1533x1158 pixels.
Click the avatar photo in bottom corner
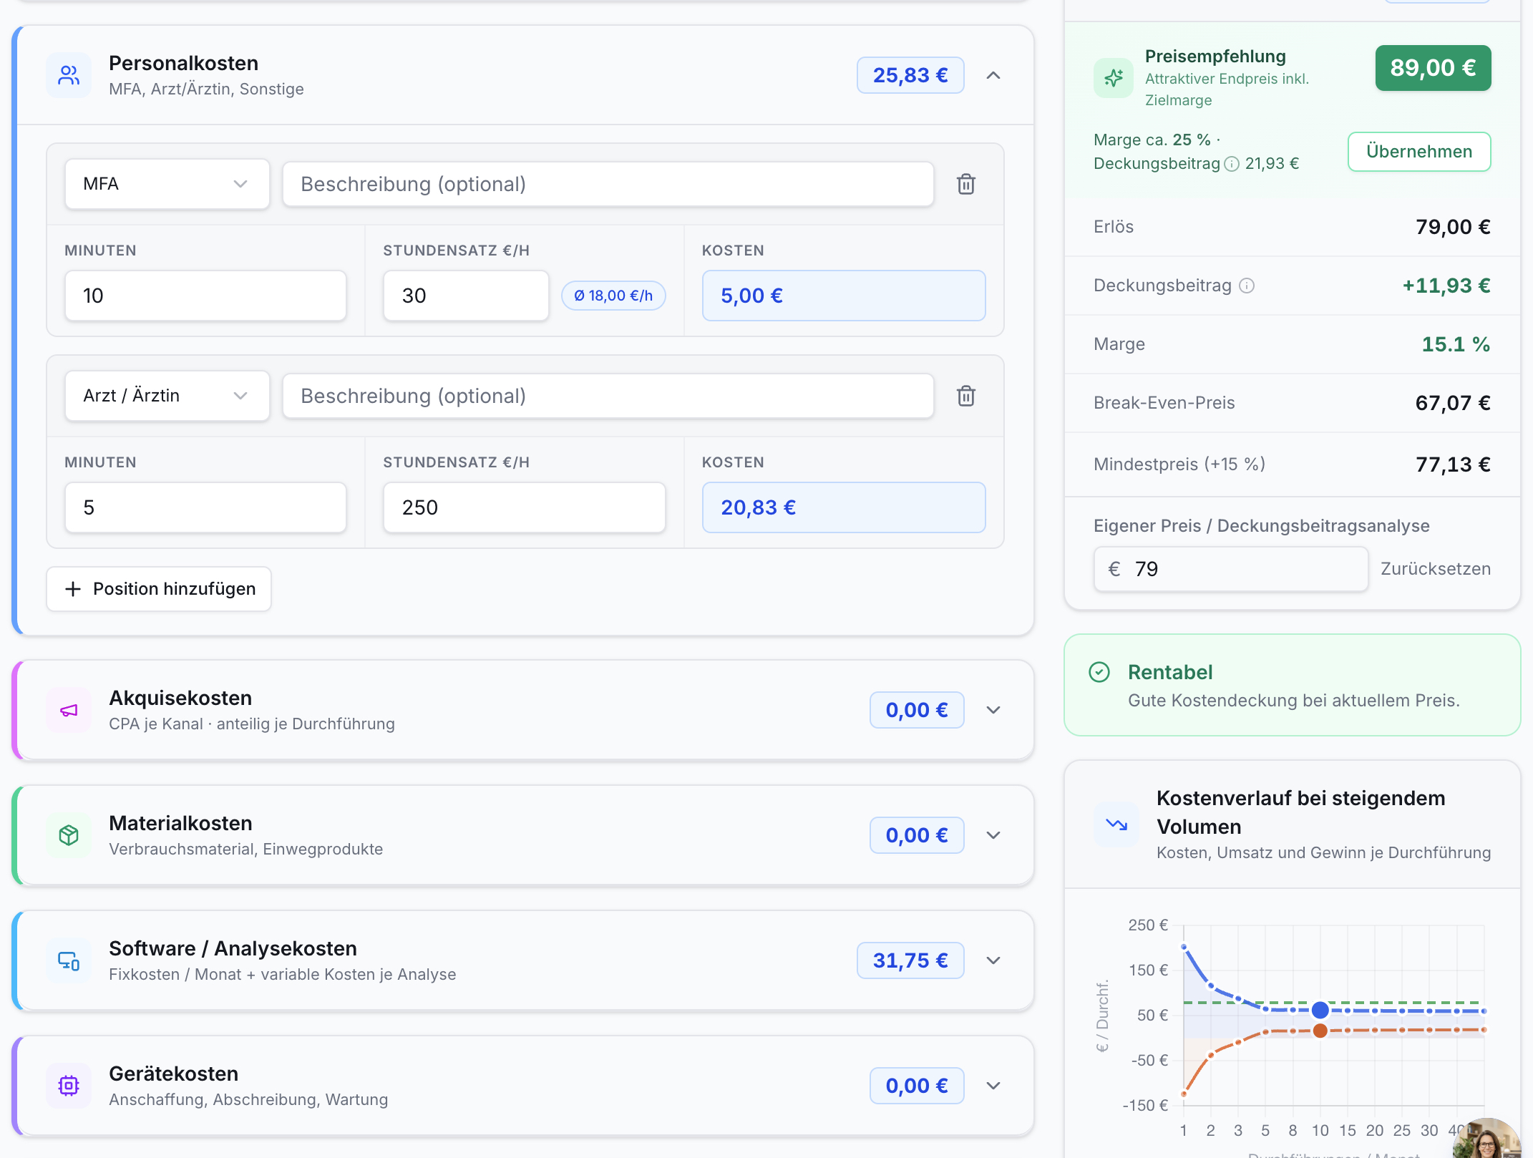tap(1487, 1139)
